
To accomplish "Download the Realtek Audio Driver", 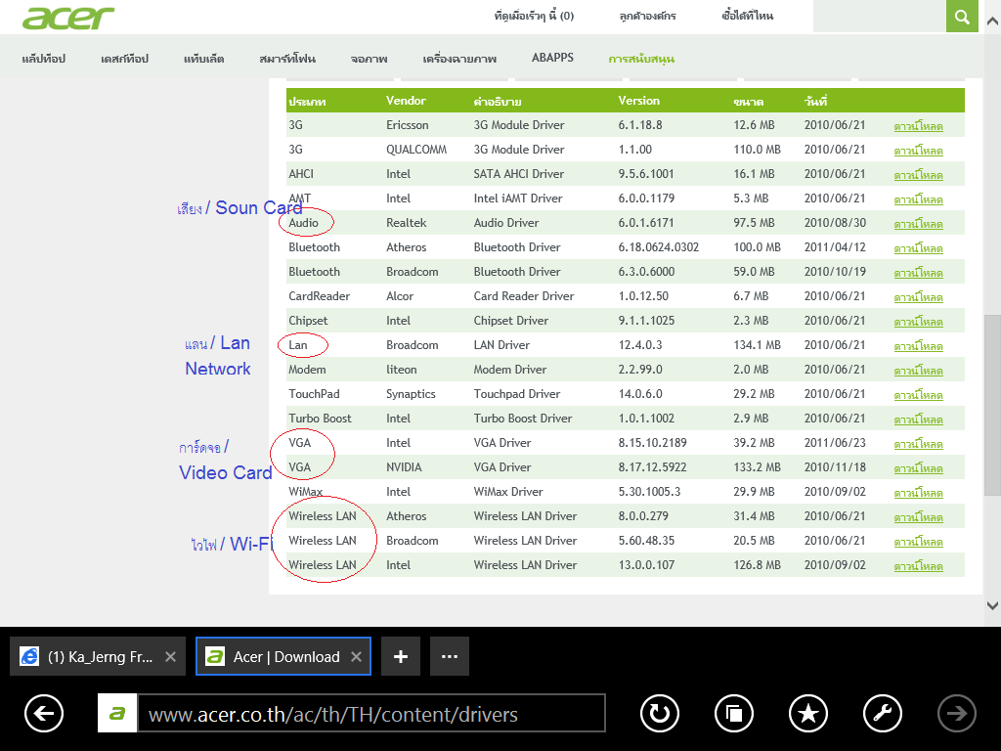I will 918,224.
